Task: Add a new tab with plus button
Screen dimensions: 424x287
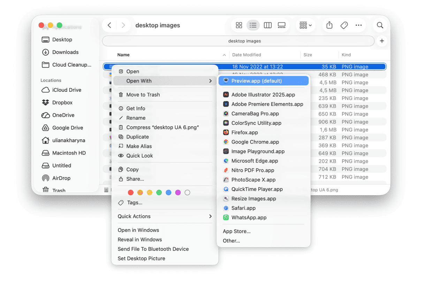Action: point(382,41)
